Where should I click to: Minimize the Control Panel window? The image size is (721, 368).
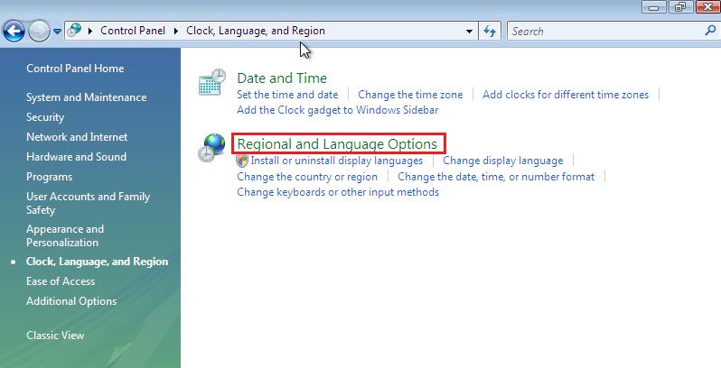(655, 7)
